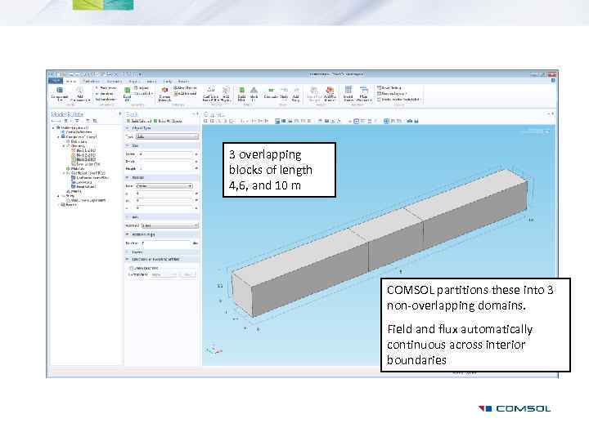Click the x position input field
Screen dimensions: 589x441
pos(164,194)
